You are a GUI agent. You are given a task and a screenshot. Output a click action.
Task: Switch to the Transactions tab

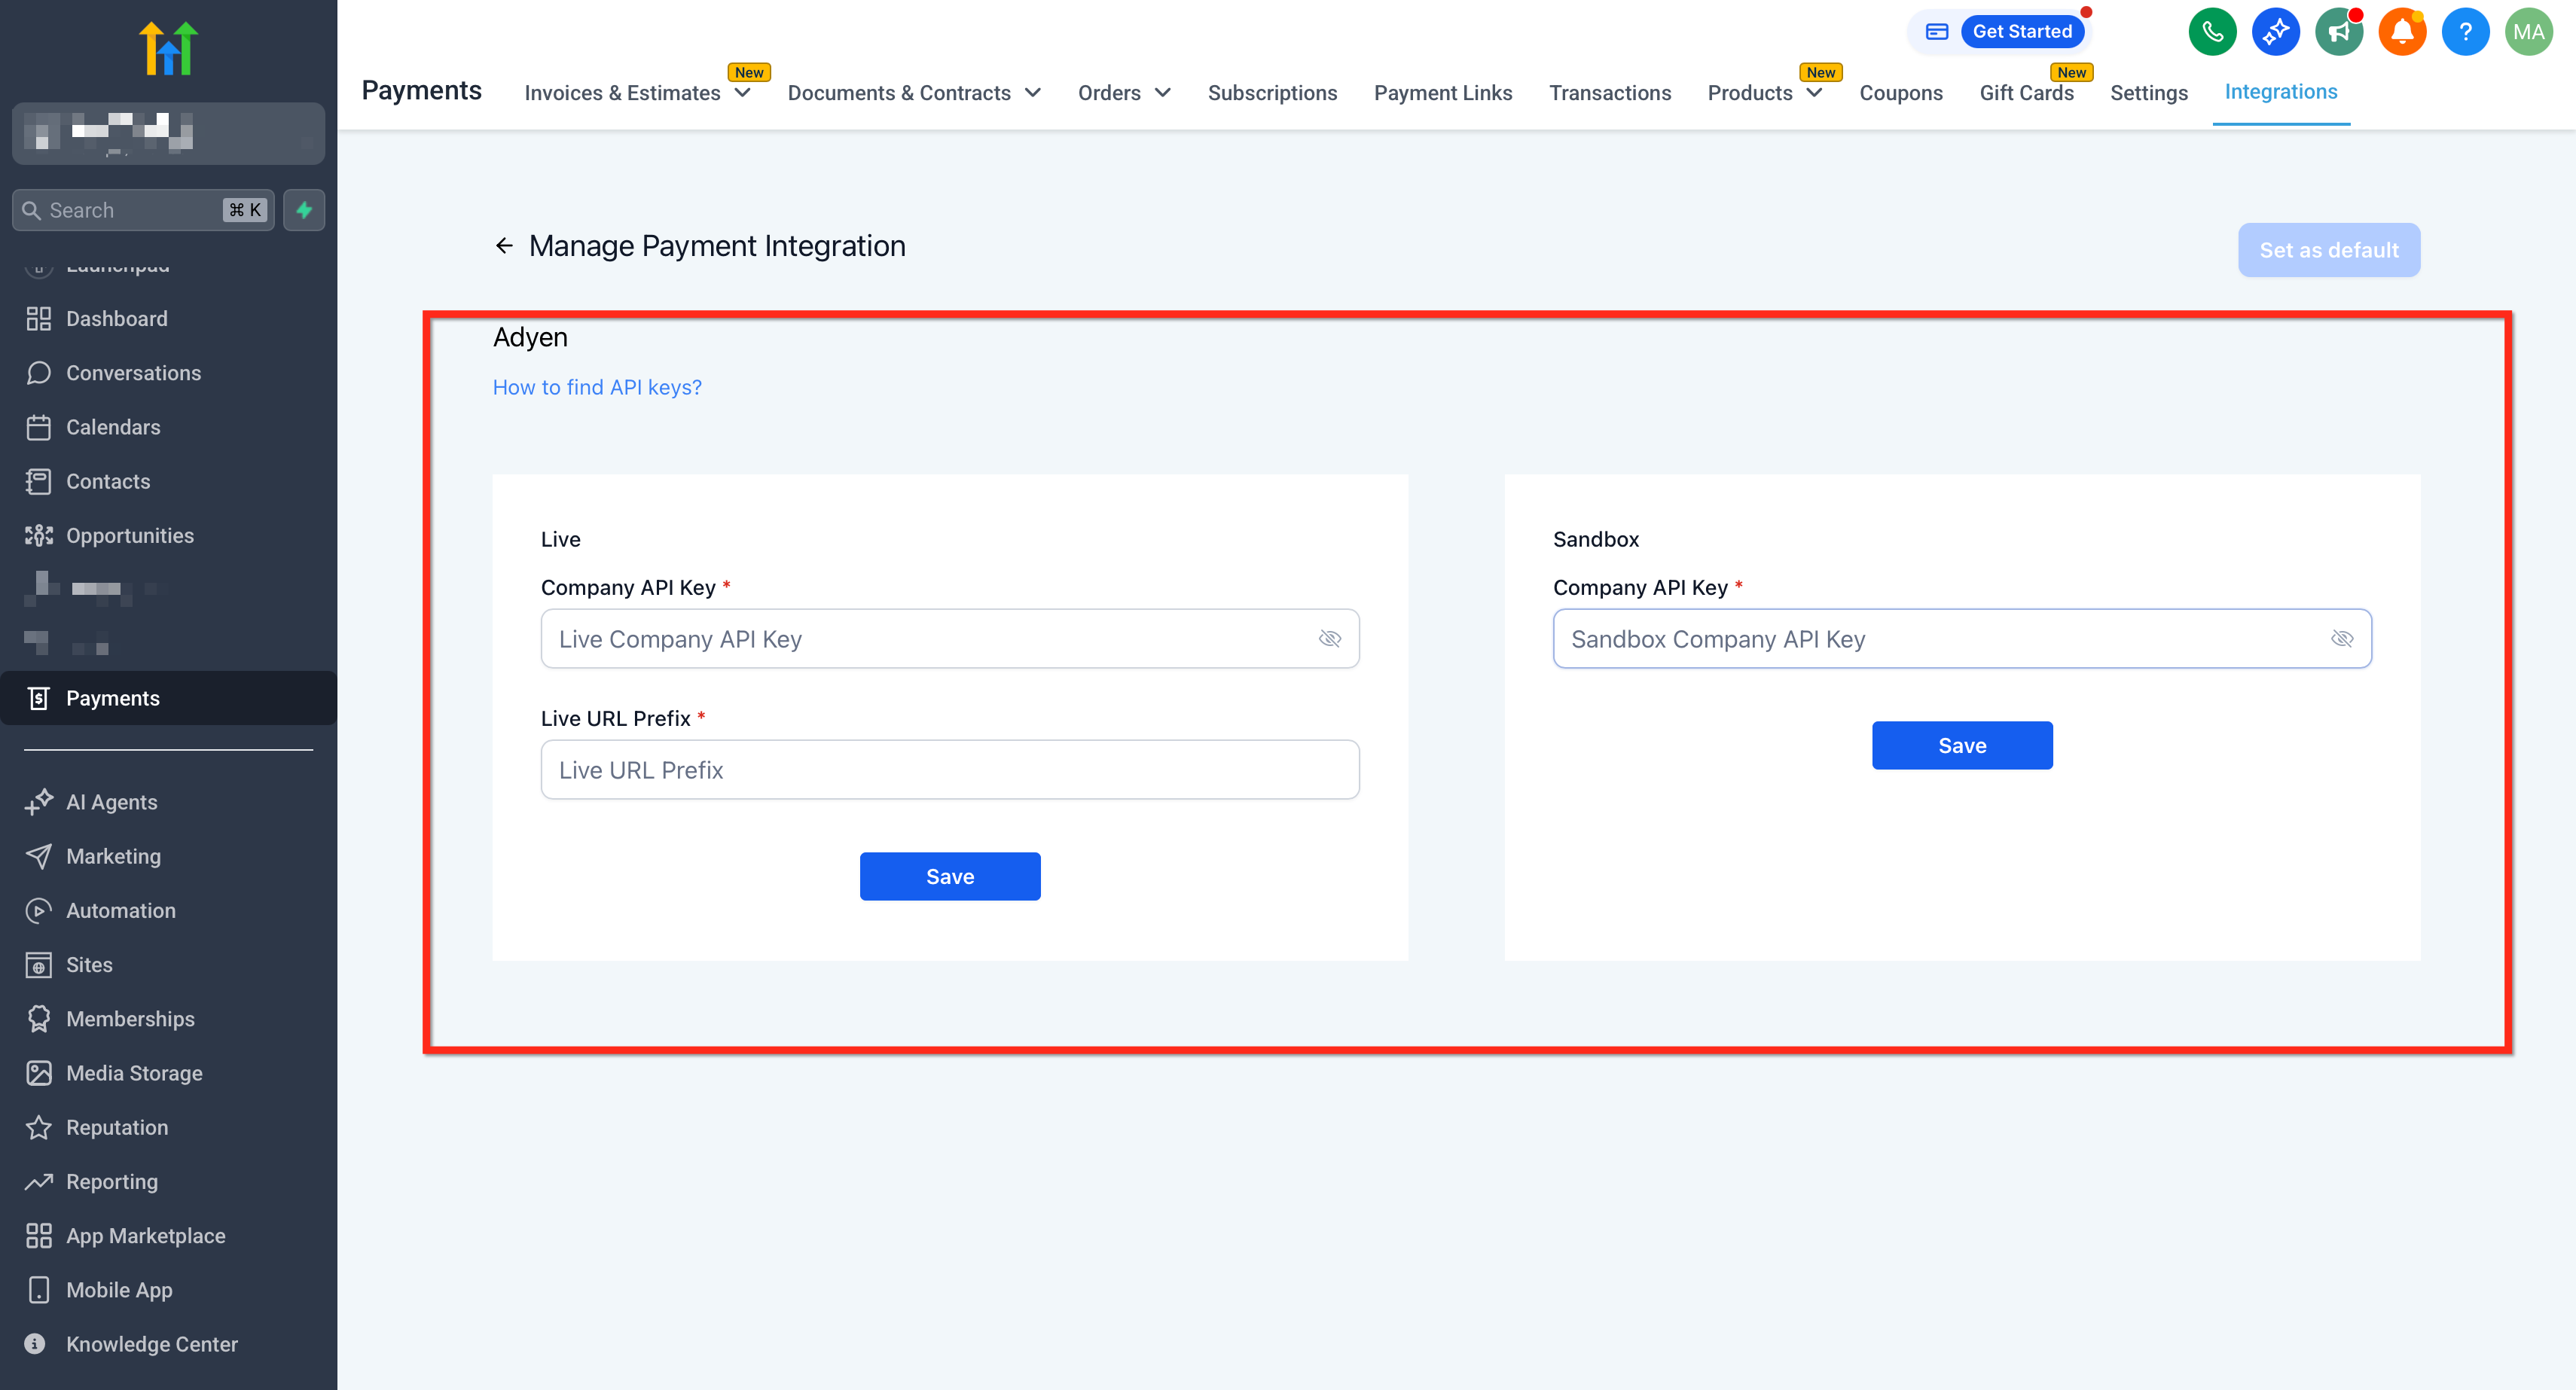tap(1609, 93)
